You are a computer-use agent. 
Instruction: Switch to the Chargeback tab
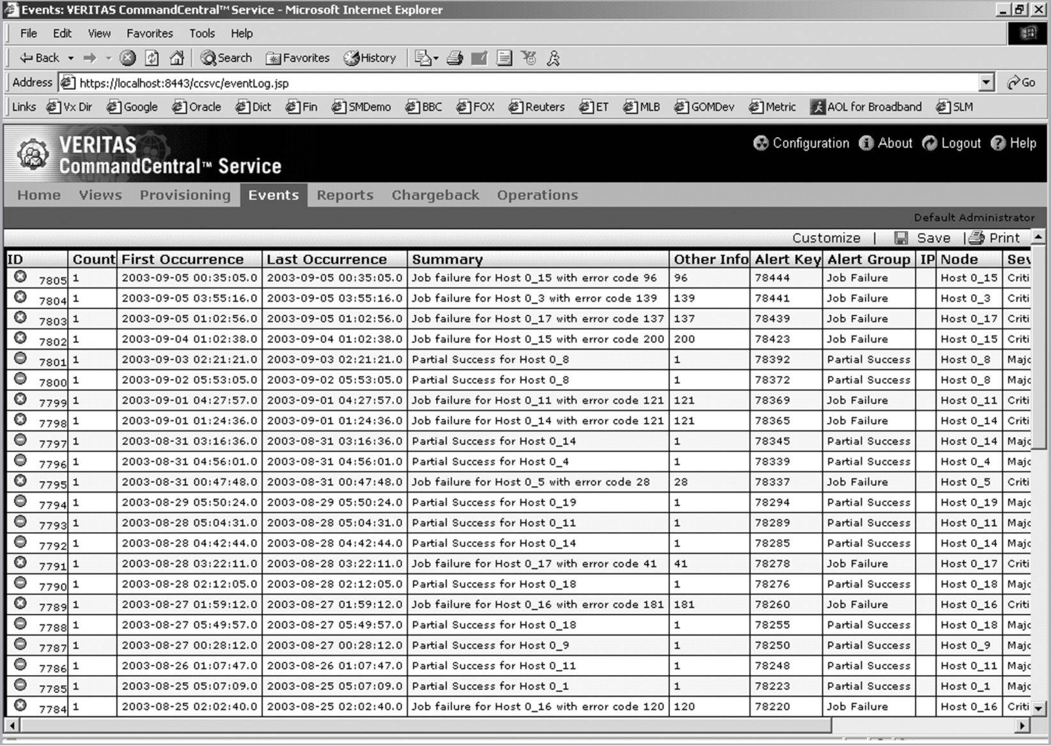pyautogui.click(x=435, y=195)
